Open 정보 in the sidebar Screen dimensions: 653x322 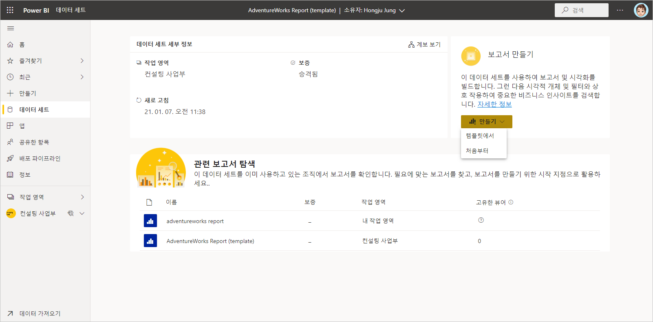pos(45,175)
